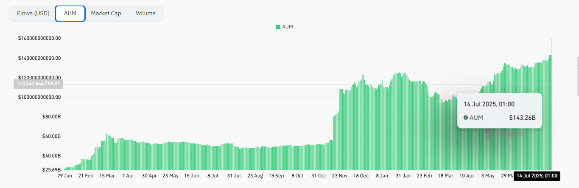
Task: Click the 23 Nov x-axis date label
Action: tap(339, 176)
